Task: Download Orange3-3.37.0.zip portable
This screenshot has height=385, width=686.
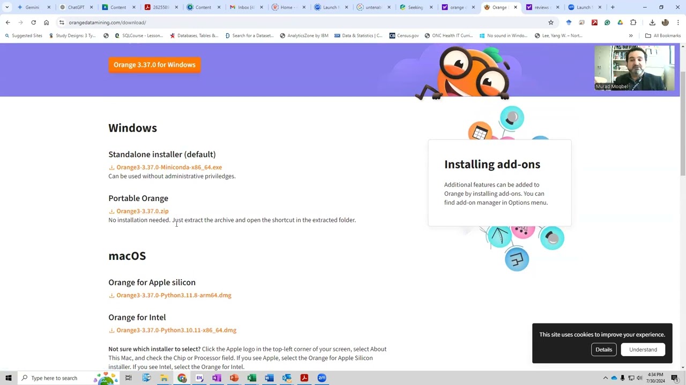Action: (x=142, y=211)
